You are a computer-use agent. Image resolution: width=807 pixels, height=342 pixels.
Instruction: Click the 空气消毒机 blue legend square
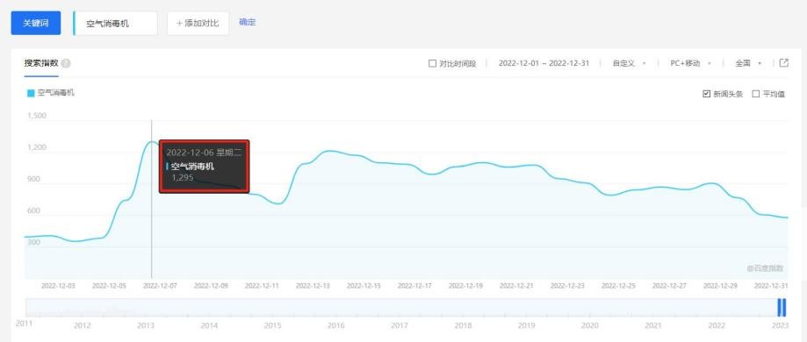pos(31,93)
